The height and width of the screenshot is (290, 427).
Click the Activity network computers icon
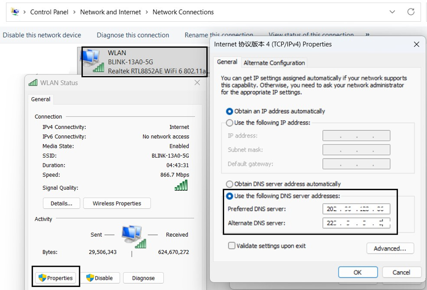click(x=133, y=236)
